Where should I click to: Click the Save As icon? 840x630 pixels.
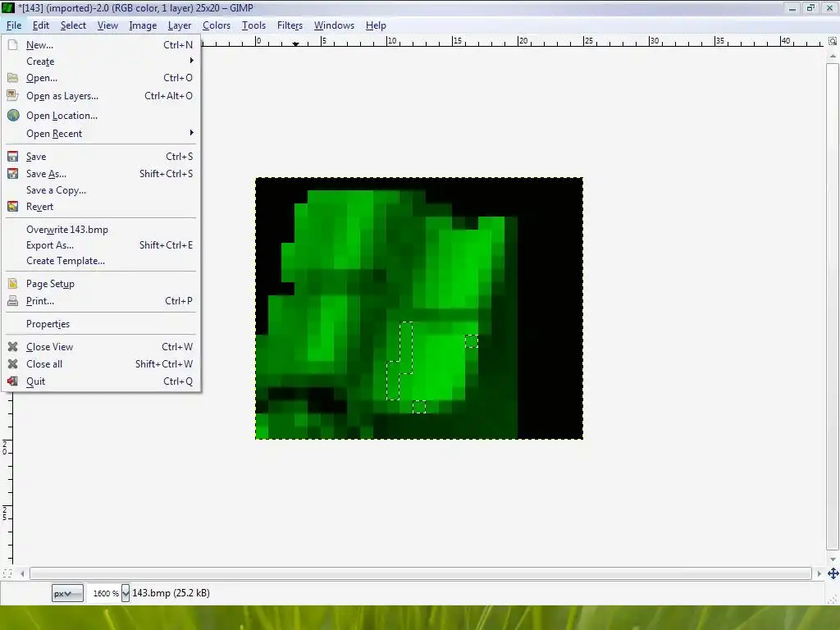click(x=13, y=174)
